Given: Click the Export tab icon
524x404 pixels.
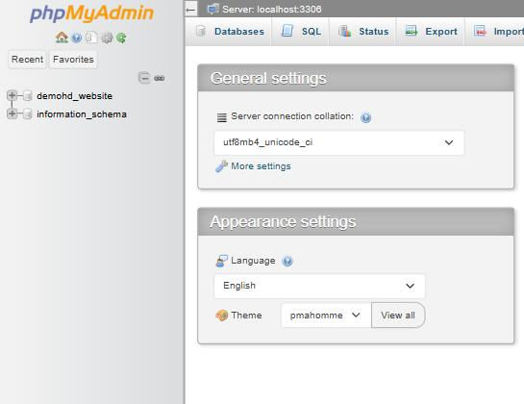Looking at the screenshot, I should (x=412, y=31).
